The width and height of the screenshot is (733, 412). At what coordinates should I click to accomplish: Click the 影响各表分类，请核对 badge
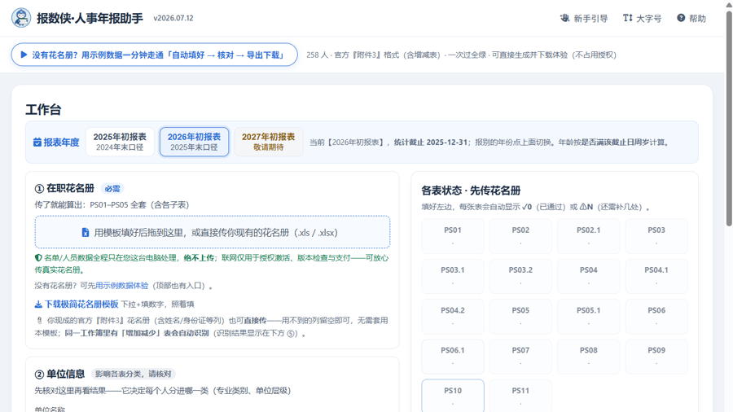(x=134, y=374)
